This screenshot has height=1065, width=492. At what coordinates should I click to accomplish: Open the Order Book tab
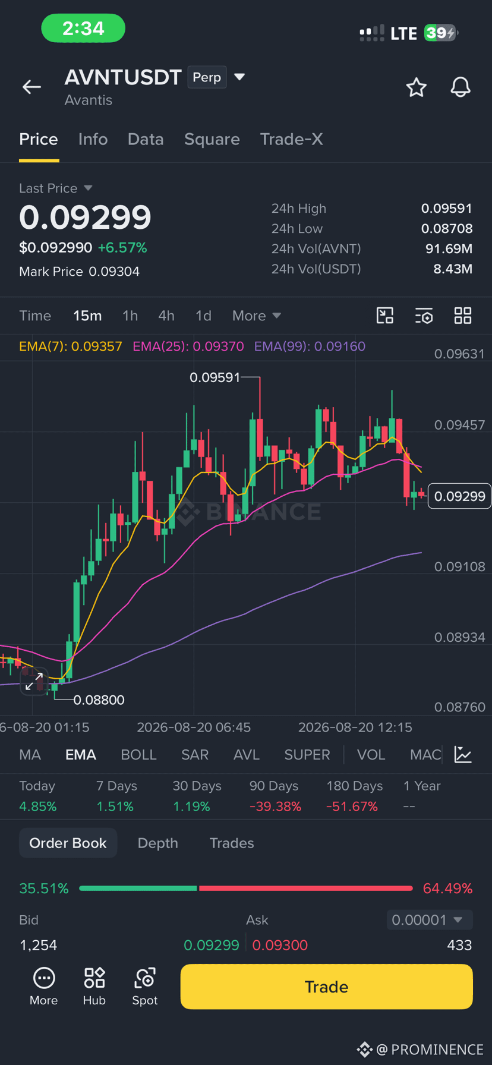click(x=68, y=843)
